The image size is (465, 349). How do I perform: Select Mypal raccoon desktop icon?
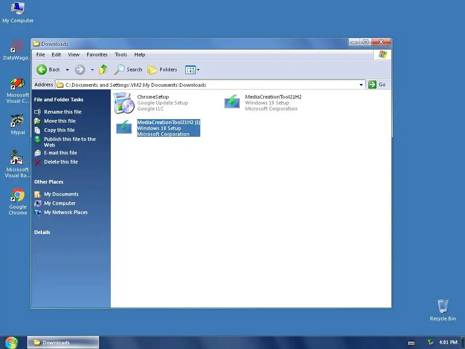click(x=18, y=125)
